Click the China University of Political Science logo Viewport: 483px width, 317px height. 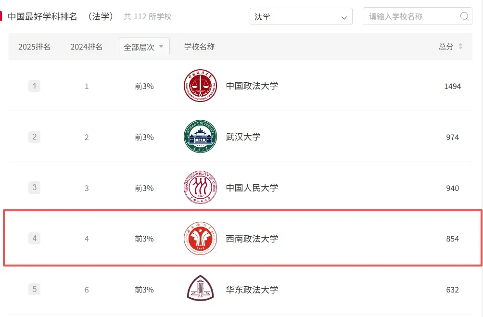[x=200, y=86]
